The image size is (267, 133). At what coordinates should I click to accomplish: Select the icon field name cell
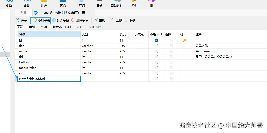click(x=49, y=73)
